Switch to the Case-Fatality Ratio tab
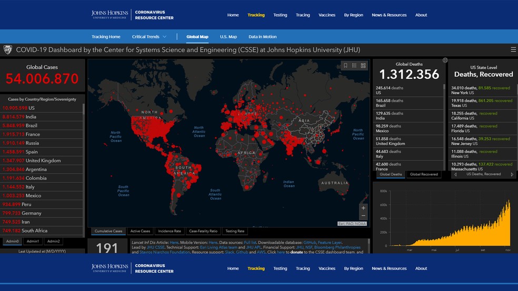The image size is (518, 291). coord(203,231)
